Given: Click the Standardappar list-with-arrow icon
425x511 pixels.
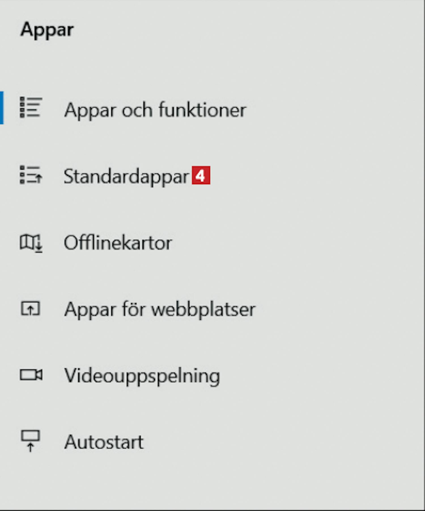Looking at the screenshot, I should coord(31,175).
